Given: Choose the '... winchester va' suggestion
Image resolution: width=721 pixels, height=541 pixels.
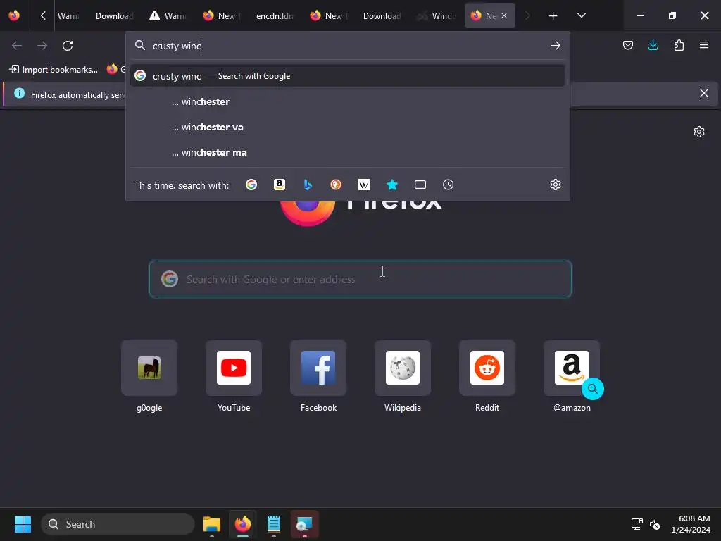Looking at the screenshot, I should click(x=348, y=127).
